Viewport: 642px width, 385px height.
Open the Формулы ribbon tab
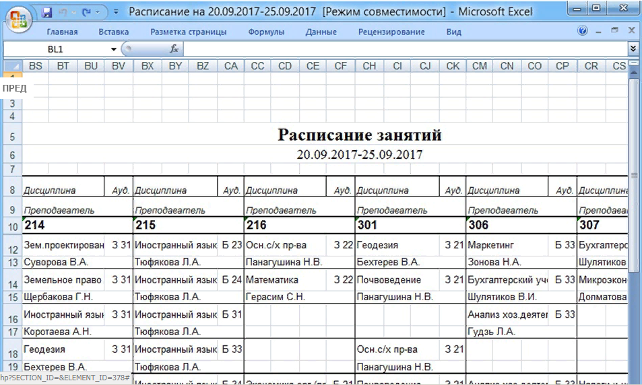coord(265,32)
